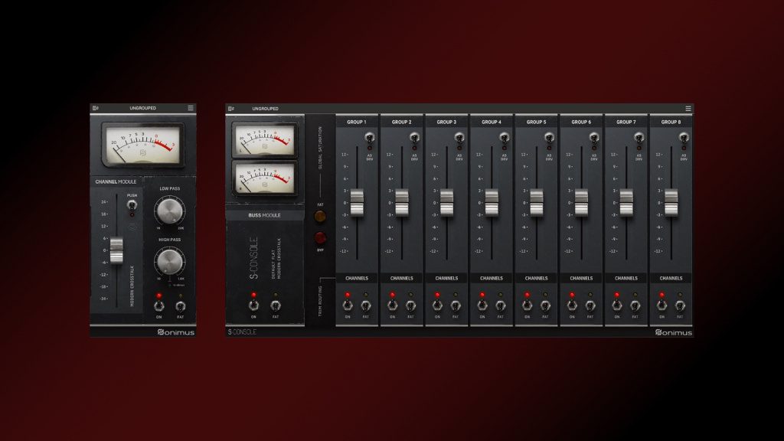Screen dimensions: 784x441
Task: Click the lower Buss Module VU meter
Action: pos(264,178)
